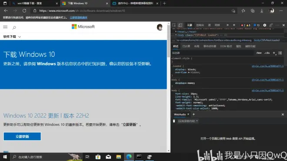The height and width of the screenshot is (161, 287).
Task: Toggle .cls class editor
Action: [267, 53]
